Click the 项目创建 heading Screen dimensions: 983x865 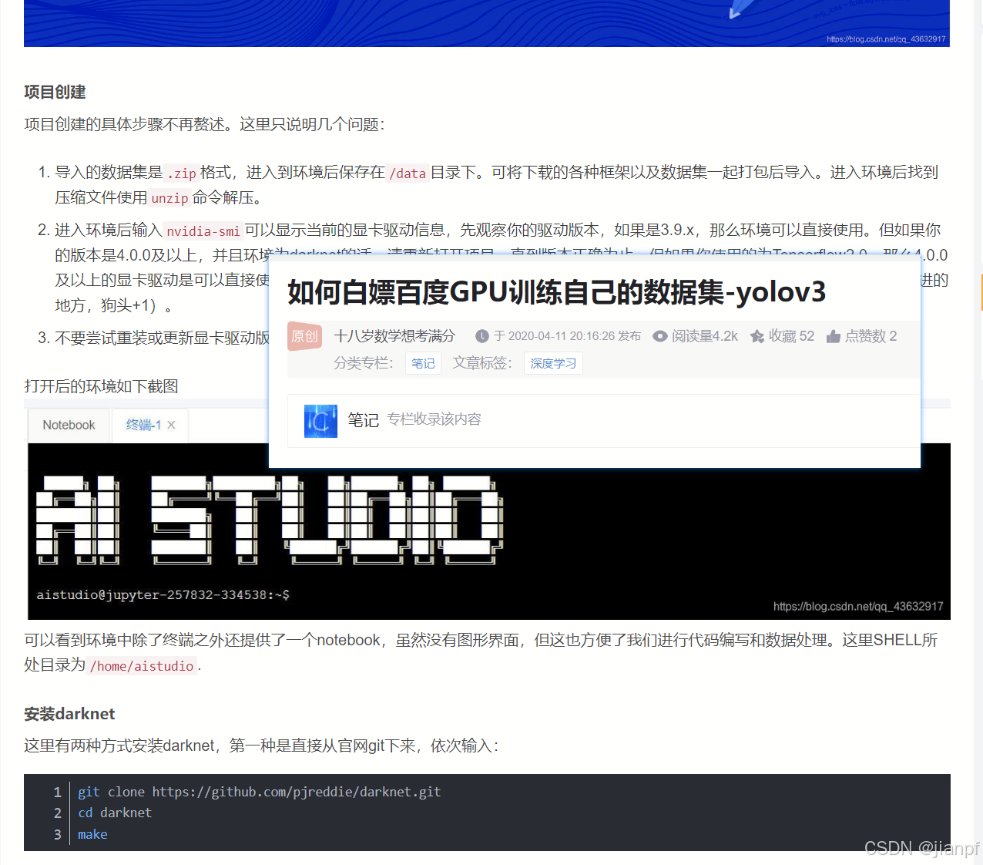click(55, 92)
